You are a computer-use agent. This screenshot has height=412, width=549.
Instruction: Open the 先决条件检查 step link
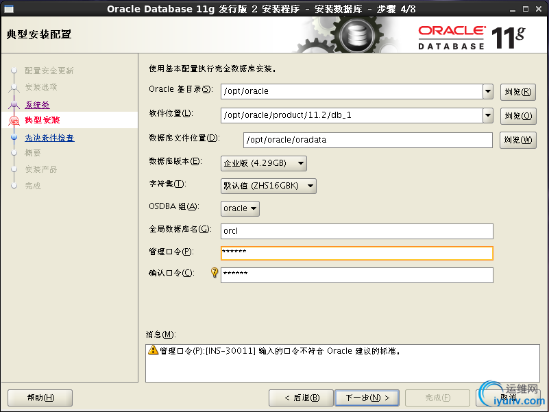point(49,138)
